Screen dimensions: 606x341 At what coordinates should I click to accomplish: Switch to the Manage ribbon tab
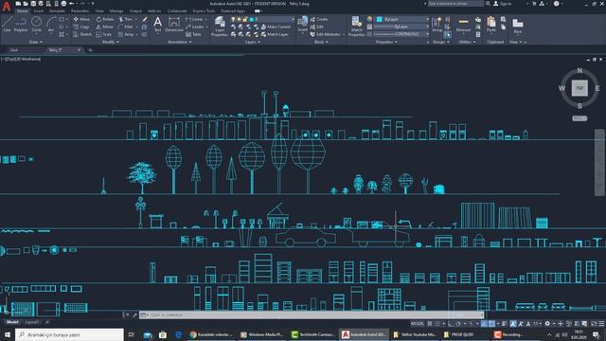click(116, 10)
